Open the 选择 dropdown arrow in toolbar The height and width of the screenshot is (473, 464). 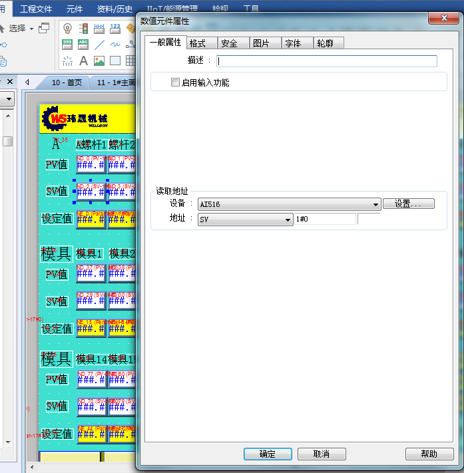pos(31,29)
